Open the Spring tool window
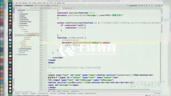 point(81,93)
